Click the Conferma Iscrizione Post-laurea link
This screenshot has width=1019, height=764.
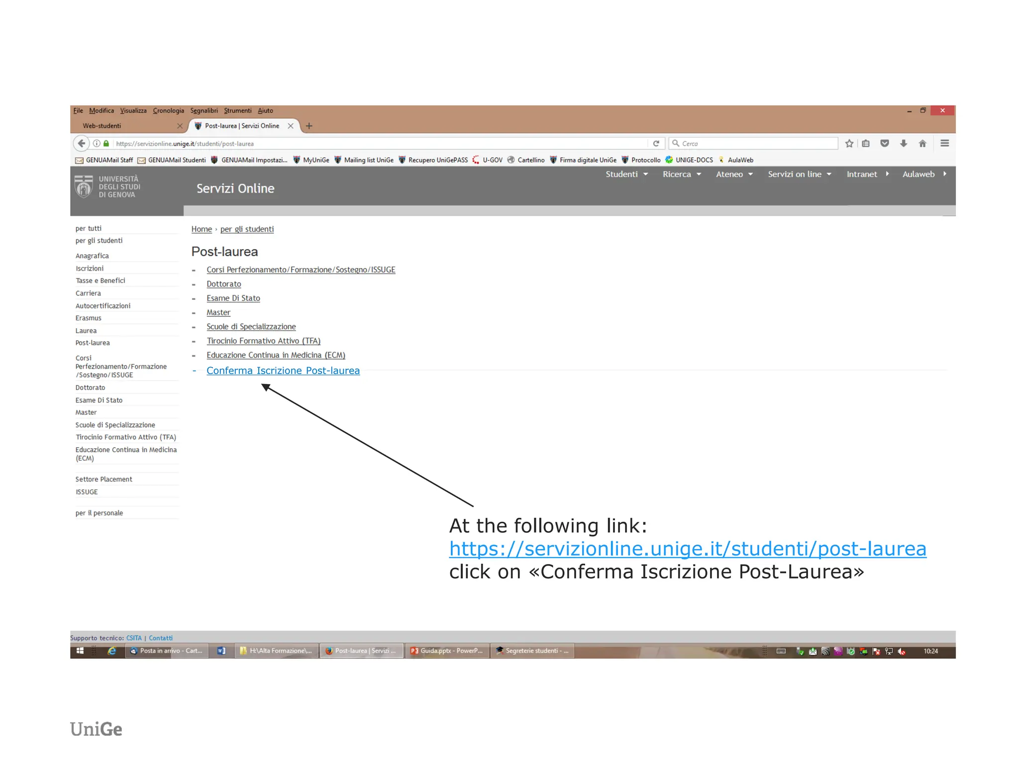pos(283,371)
